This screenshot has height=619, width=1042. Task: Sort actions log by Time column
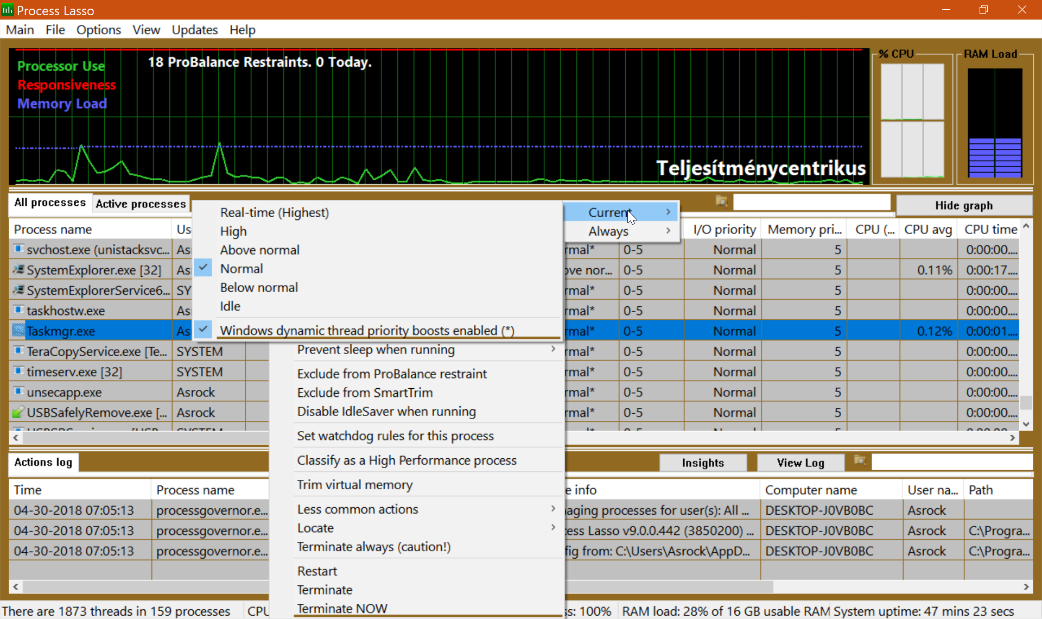click(x=80, y=490)
